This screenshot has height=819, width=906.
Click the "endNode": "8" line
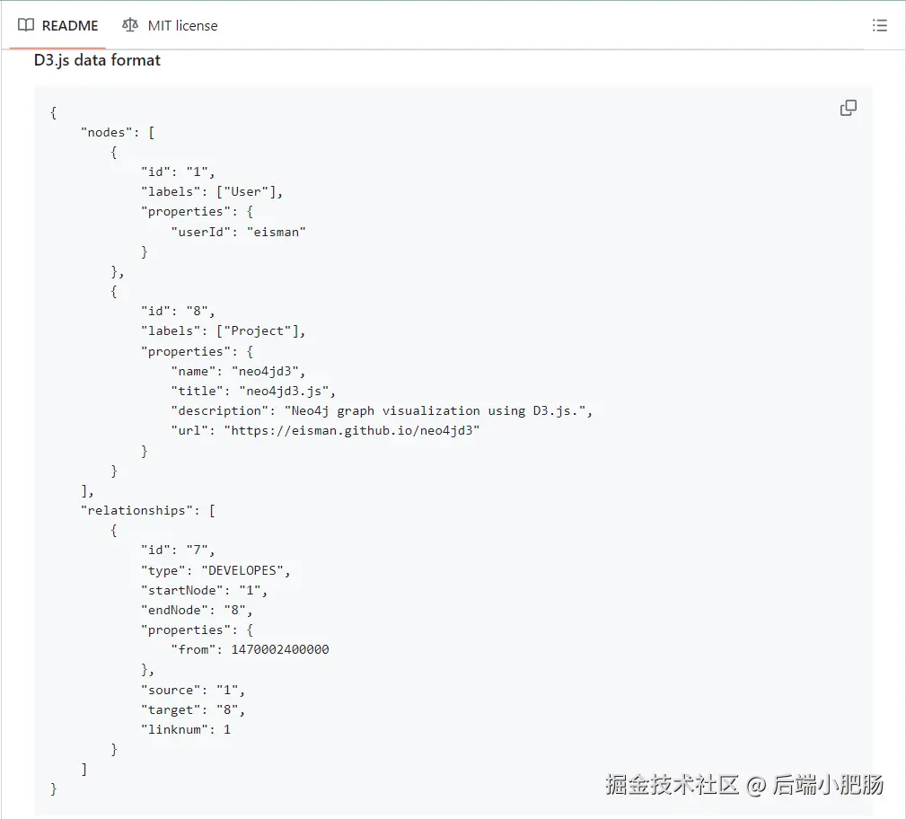coord(197,610)
